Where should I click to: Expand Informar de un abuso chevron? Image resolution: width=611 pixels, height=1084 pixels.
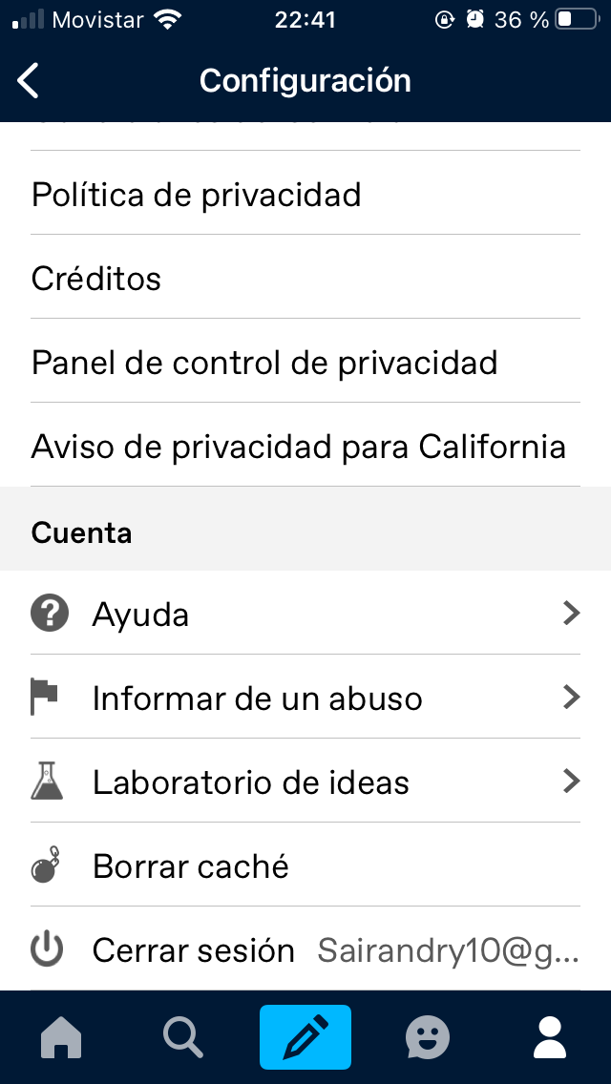click(x=571, y=698)
